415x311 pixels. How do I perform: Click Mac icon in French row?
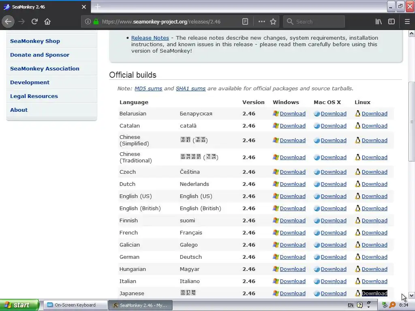point(317,233)
